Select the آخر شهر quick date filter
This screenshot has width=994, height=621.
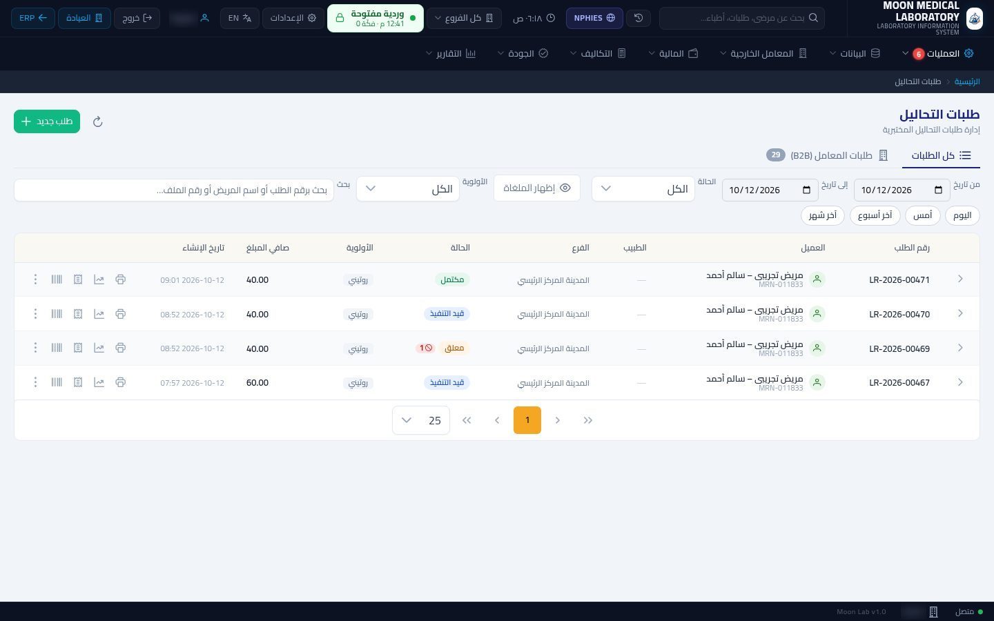[x=823, y=215]
